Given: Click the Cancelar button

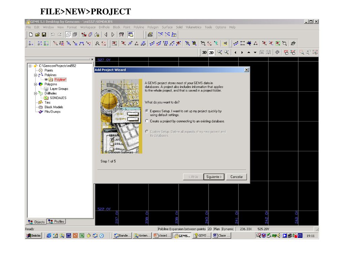Looking at the screenshot, I should 237,177.
